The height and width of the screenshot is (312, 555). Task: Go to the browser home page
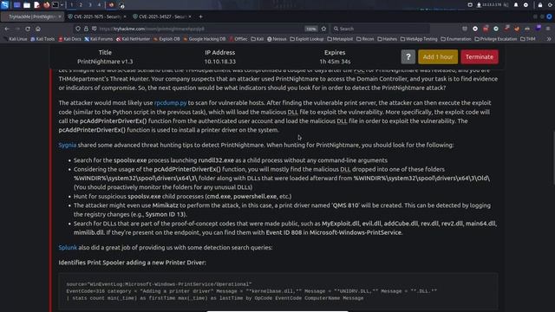click(x=38, y=29)
